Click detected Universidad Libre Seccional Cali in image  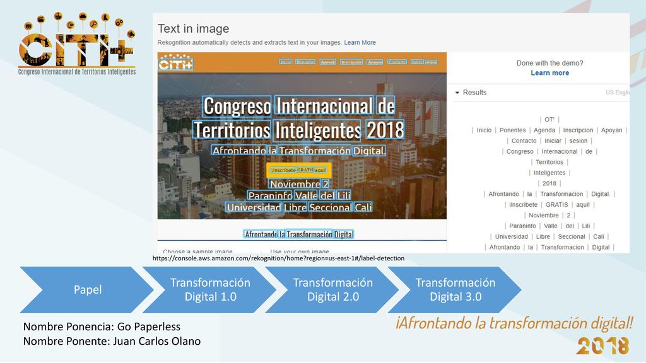(299, 207)
